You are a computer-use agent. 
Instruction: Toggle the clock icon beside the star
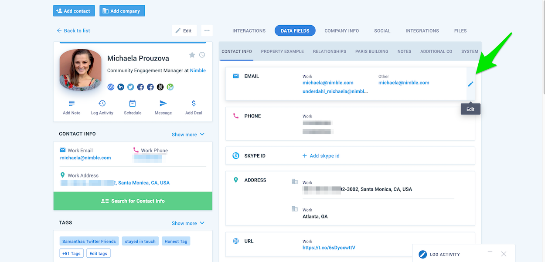click(x=202, y=55)
